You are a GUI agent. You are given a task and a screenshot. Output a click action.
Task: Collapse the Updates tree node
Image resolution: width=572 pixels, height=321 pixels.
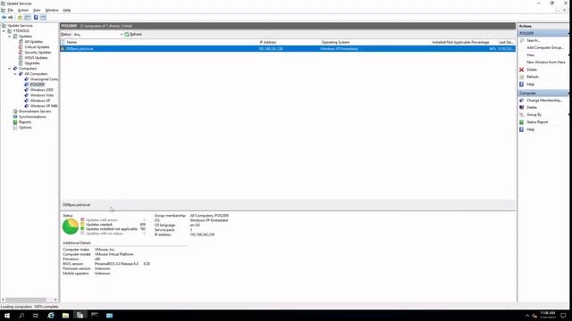10,37
